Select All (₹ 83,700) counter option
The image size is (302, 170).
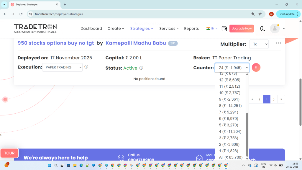click(230, 157)
